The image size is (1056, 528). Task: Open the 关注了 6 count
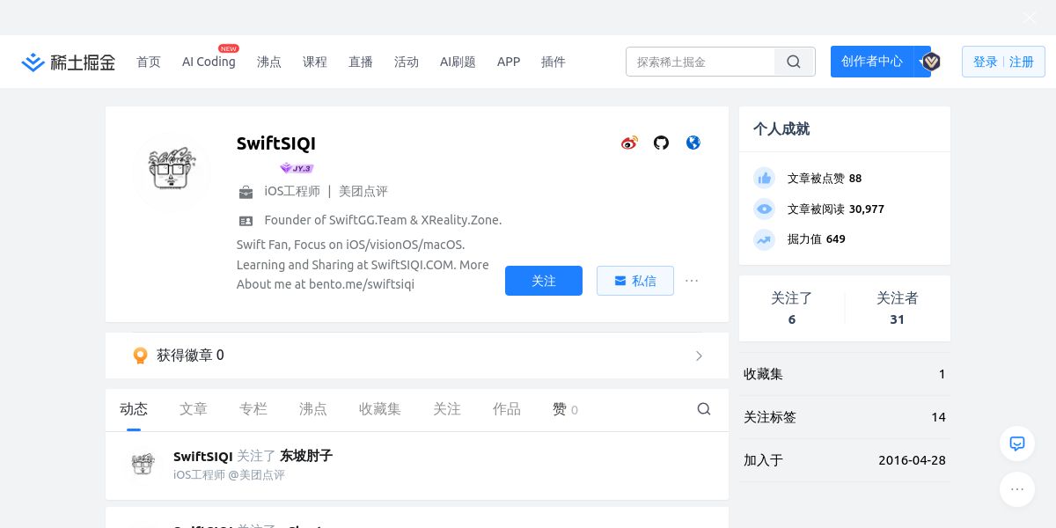[x=792, y=308]
